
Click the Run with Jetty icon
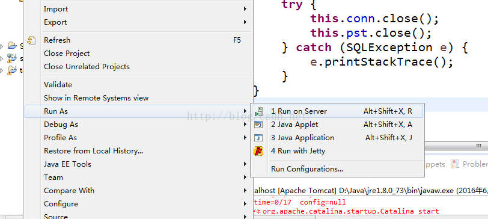258,151
